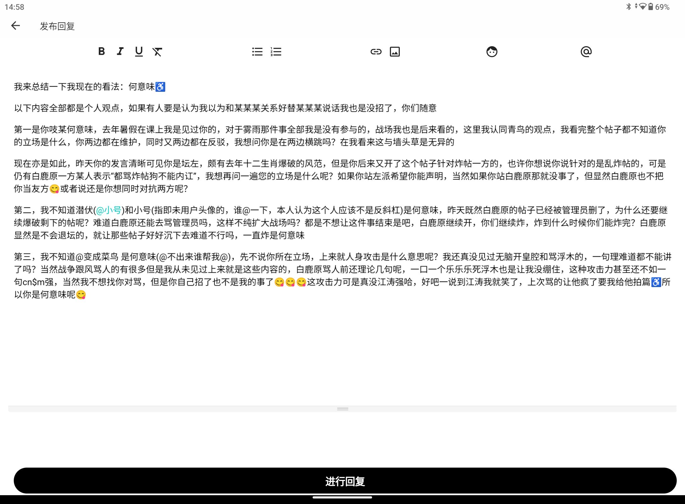Grab the editor resize handle bar
The width and height of the screenshot is (685, 504).
342,409
